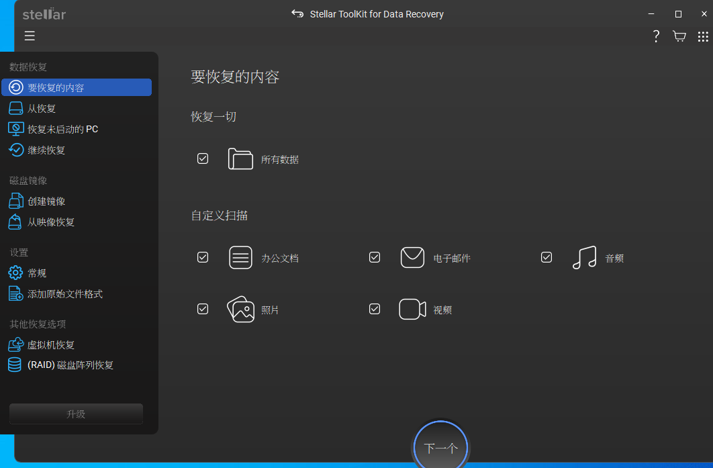Image resolution: width=713 pixels, height=468 pixels.
Task: Toggle the 视频 checkbox
Action: coord(375,310)
